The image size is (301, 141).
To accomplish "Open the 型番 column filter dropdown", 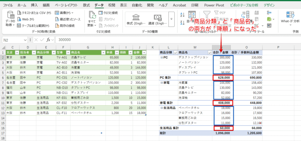I will click(68, 52).
